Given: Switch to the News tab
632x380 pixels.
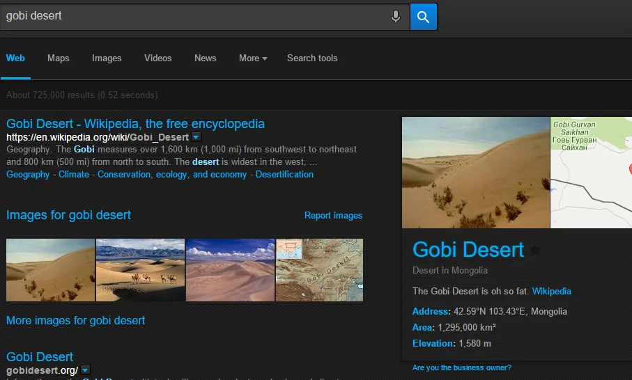Looking at the screenshot, I should (x=205, y=58).
